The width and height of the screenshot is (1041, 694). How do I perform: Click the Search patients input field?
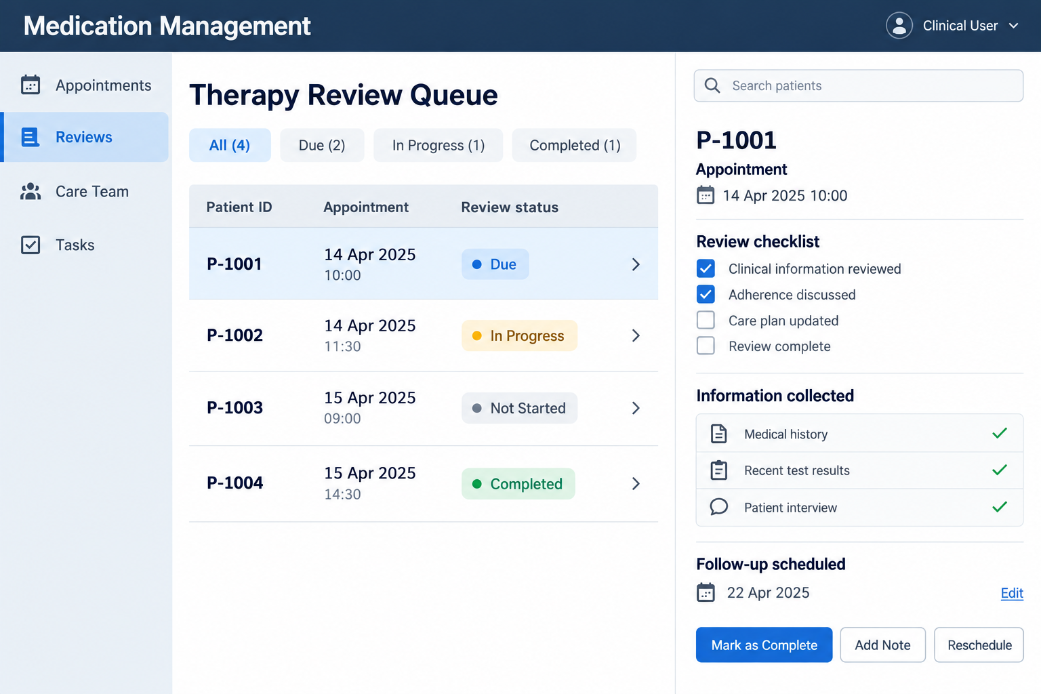coord(859,85)
